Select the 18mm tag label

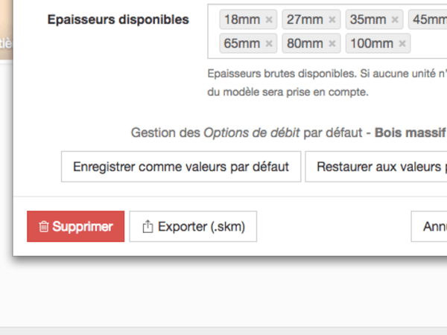point(241,20)
